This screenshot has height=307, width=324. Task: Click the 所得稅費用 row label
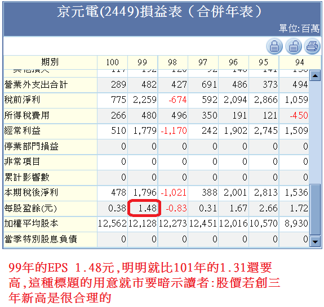point(27,115)
